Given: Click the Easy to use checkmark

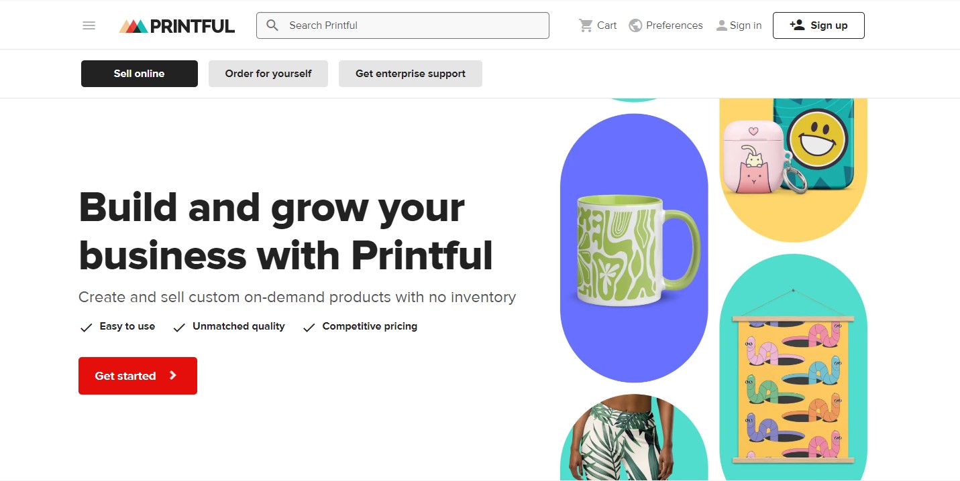Looking at the screenshot, I should [x=86, y=328].
